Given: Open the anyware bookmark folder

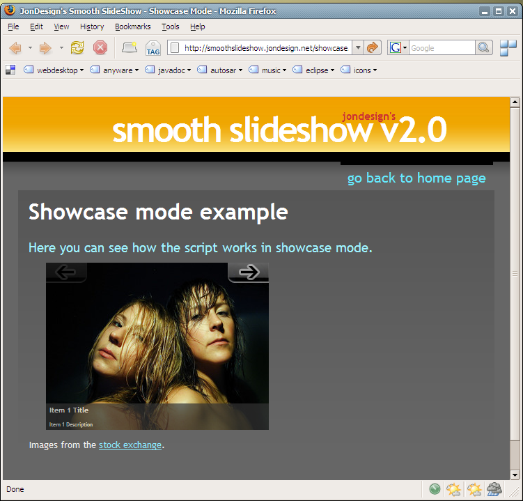Looking at the screenshot, I should (x=114, y=70).
